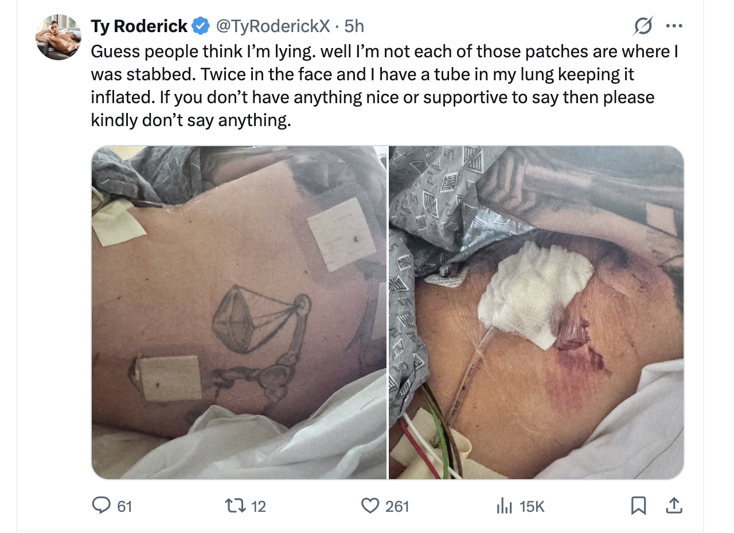Open view analytics bar chart icon
This screenshot has height=533, width=734.
click(503, 505)
